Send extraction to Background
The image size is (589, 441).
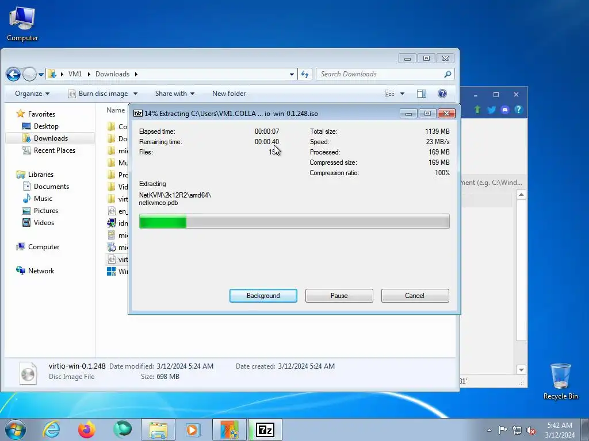[263, 296]
